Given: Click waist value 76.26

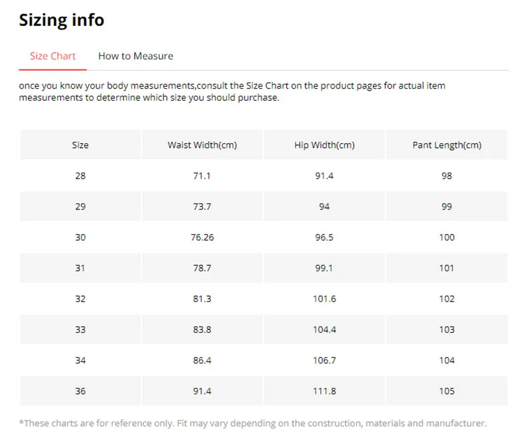Looking at the screenshot, I should [x=202, y=237].
